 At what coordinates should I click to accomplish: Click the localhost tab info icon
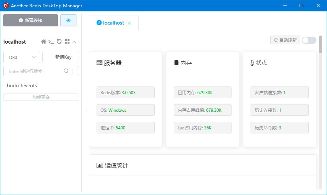pos(99,23)
